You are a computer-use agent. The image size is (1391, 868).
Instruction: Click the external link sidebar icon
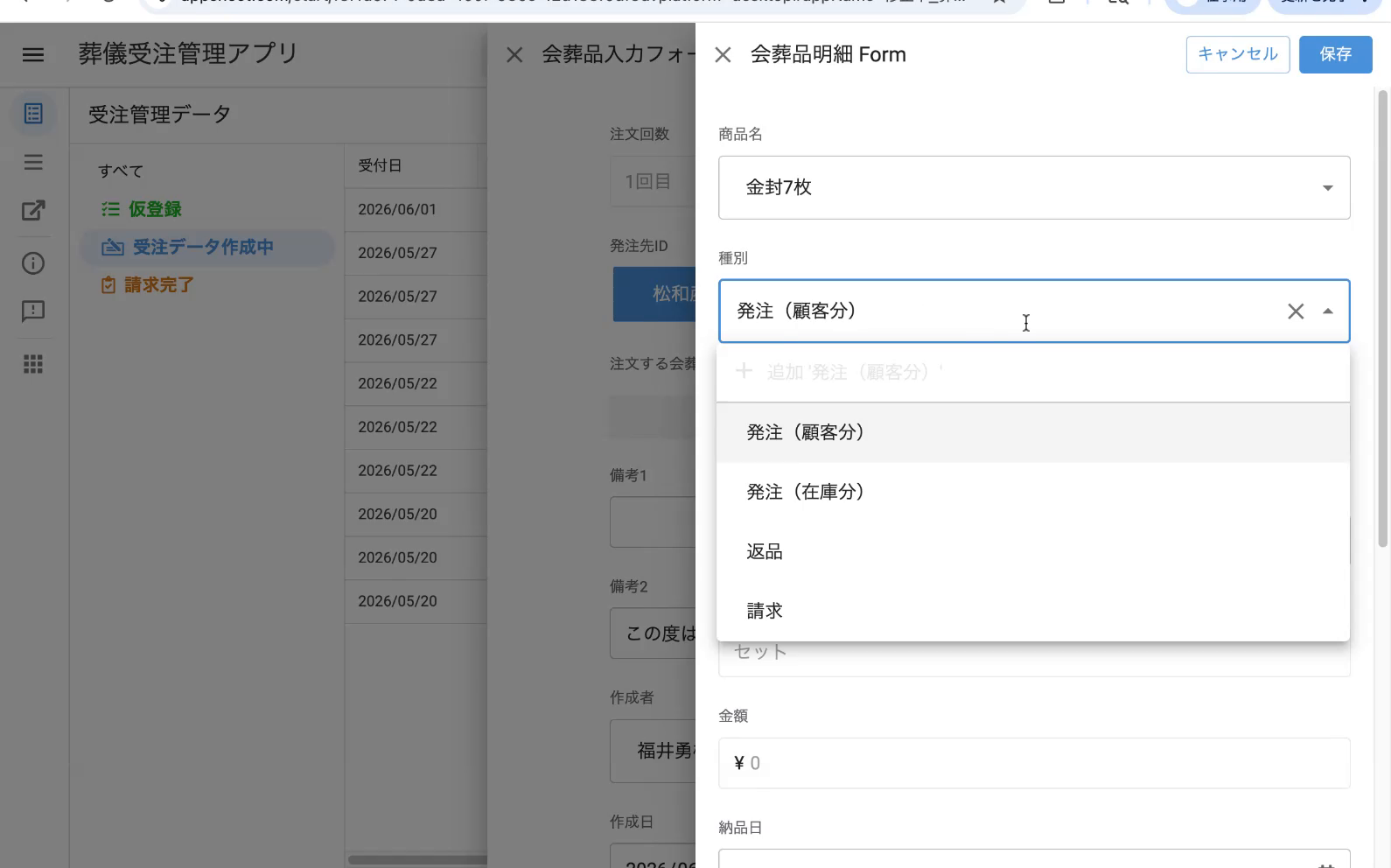(x=33, y=210)
